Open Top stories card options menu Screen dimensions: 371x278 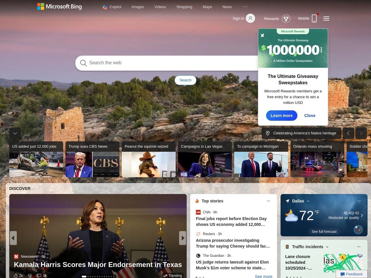tap(268, 201)
